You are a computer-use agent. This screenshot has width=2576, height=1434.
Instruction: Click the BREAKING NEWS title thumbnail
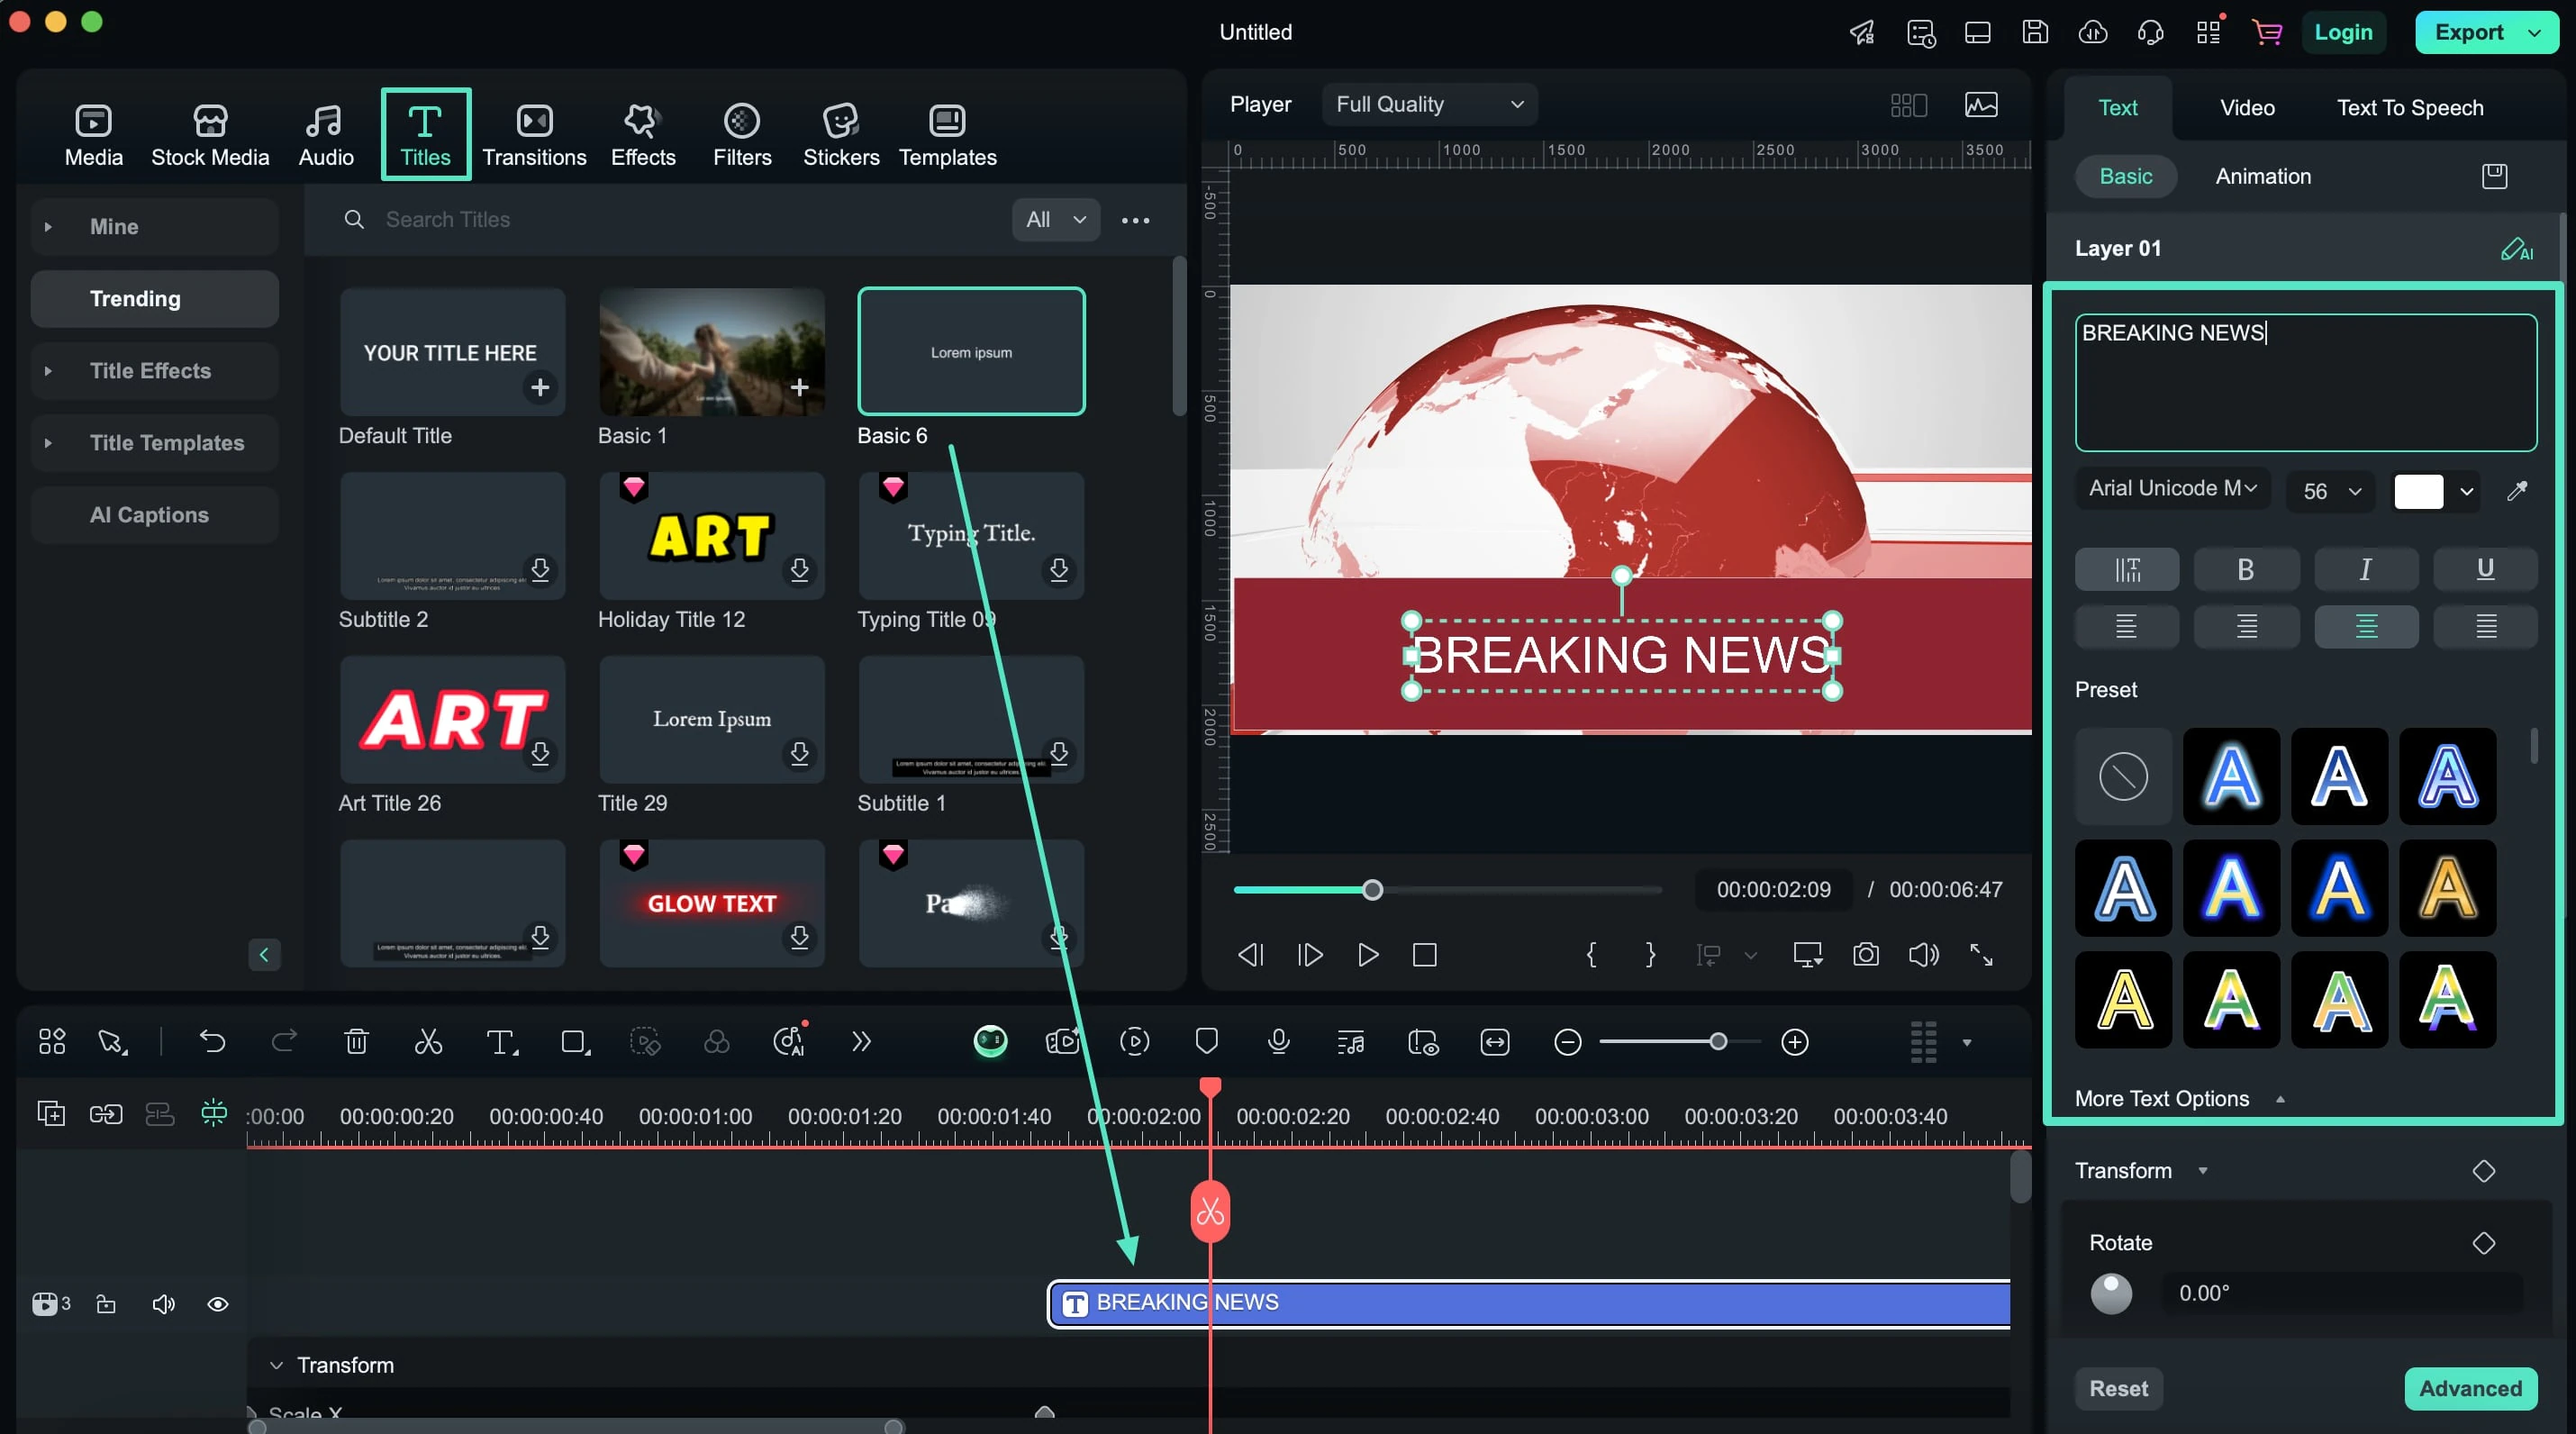1529,1303
